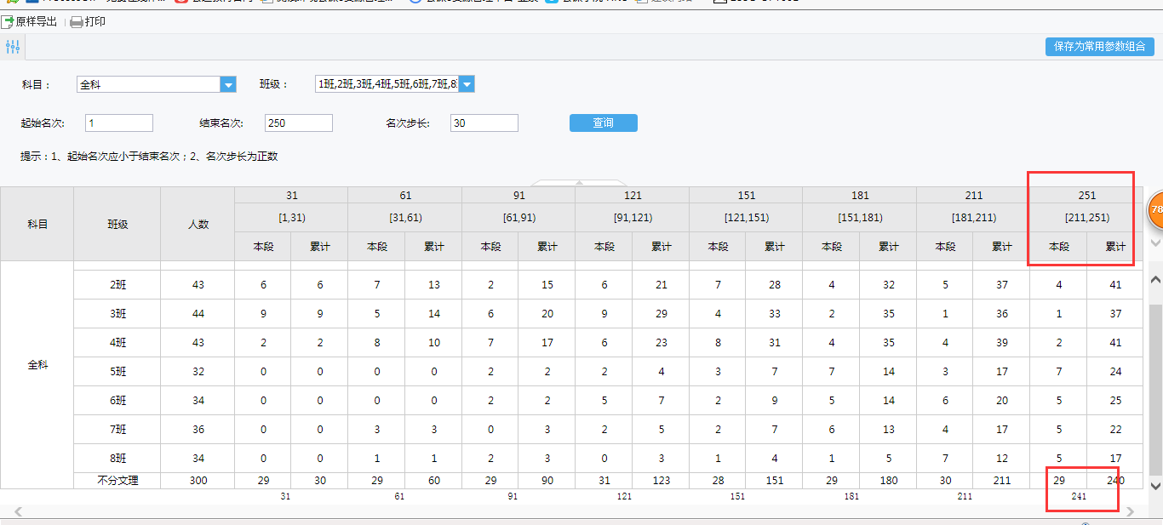The image size is (1163, 525).
Task: Click the vertical scrollbar thumb
Action: coord(1155,389)
